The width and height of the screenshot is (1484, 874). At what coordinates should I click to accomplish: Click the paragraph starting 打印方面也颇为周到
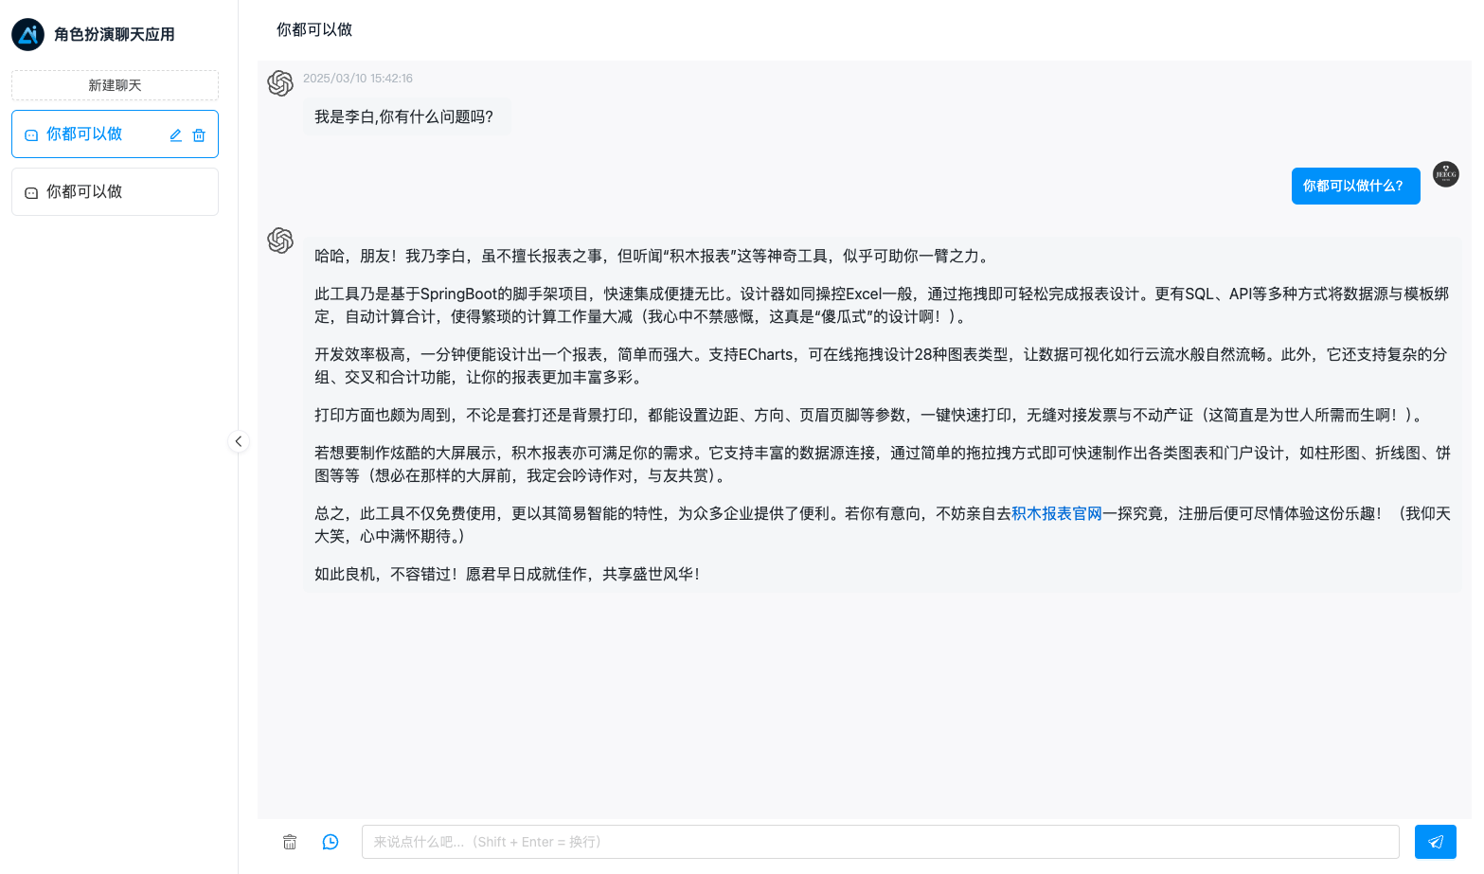coord(869,415)
